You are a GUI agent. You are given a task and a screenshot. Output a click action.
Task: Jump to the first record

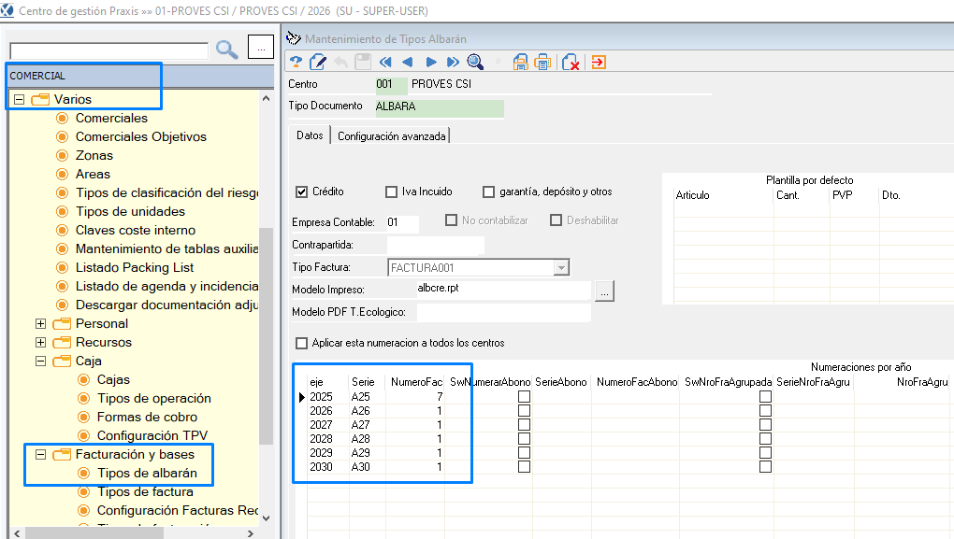(x=385, y=62)
